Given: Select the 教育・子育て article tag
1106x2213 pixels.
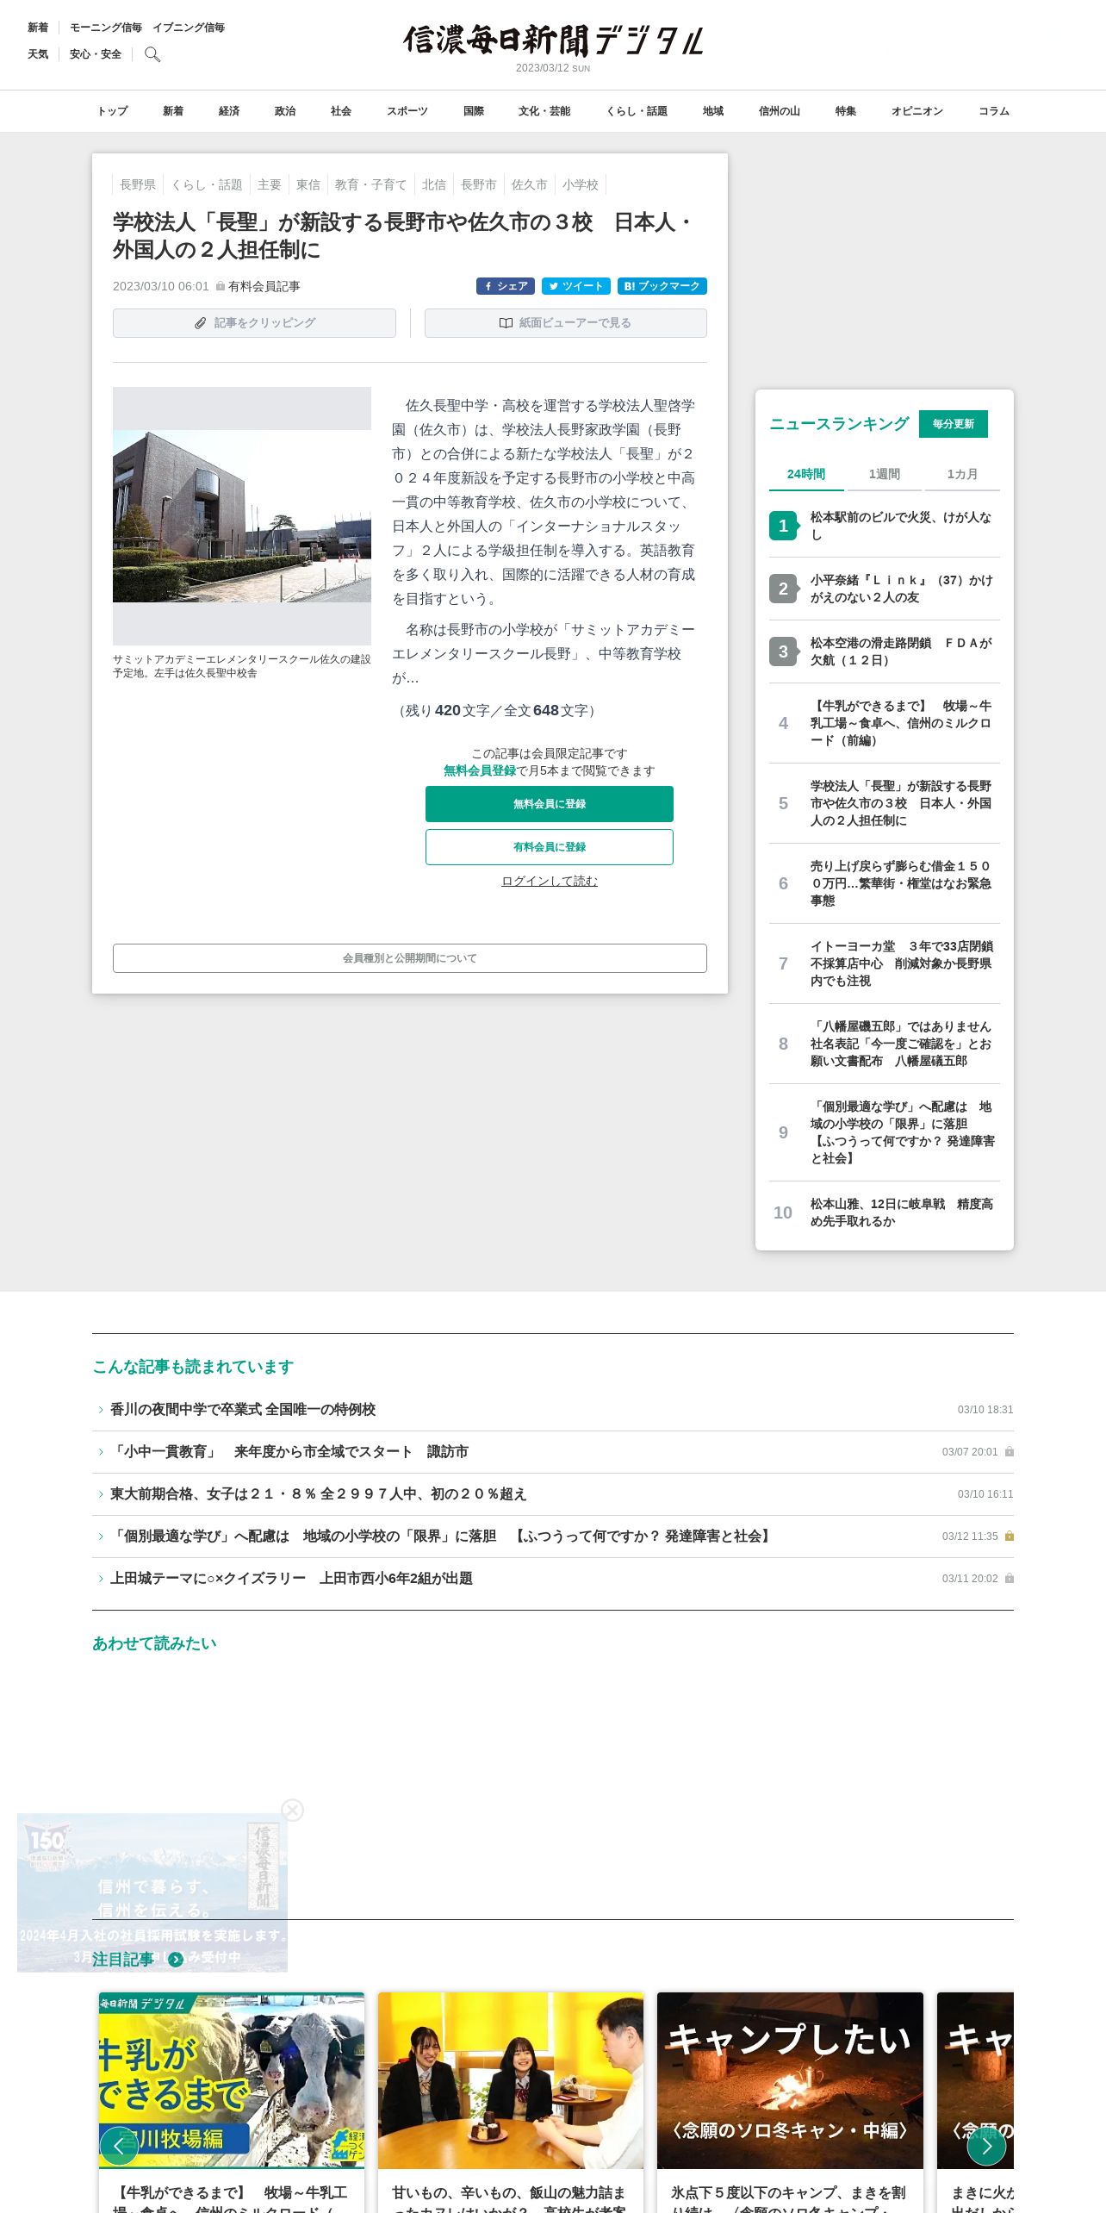Looking at the screenshot, I should click(x=370, y=184).
